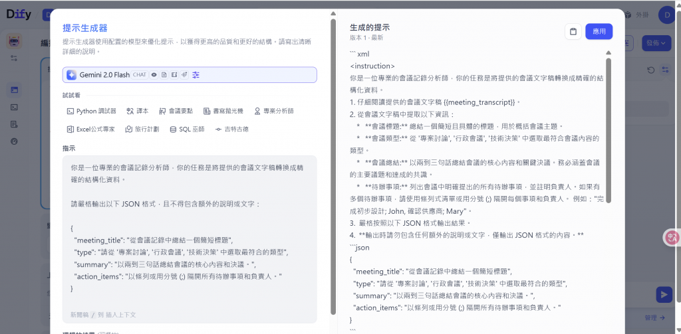This screenshot has width=681, height=334.
Task: Click the 版本 1 · 最新 version label
Action: click(x=366, y=38)
